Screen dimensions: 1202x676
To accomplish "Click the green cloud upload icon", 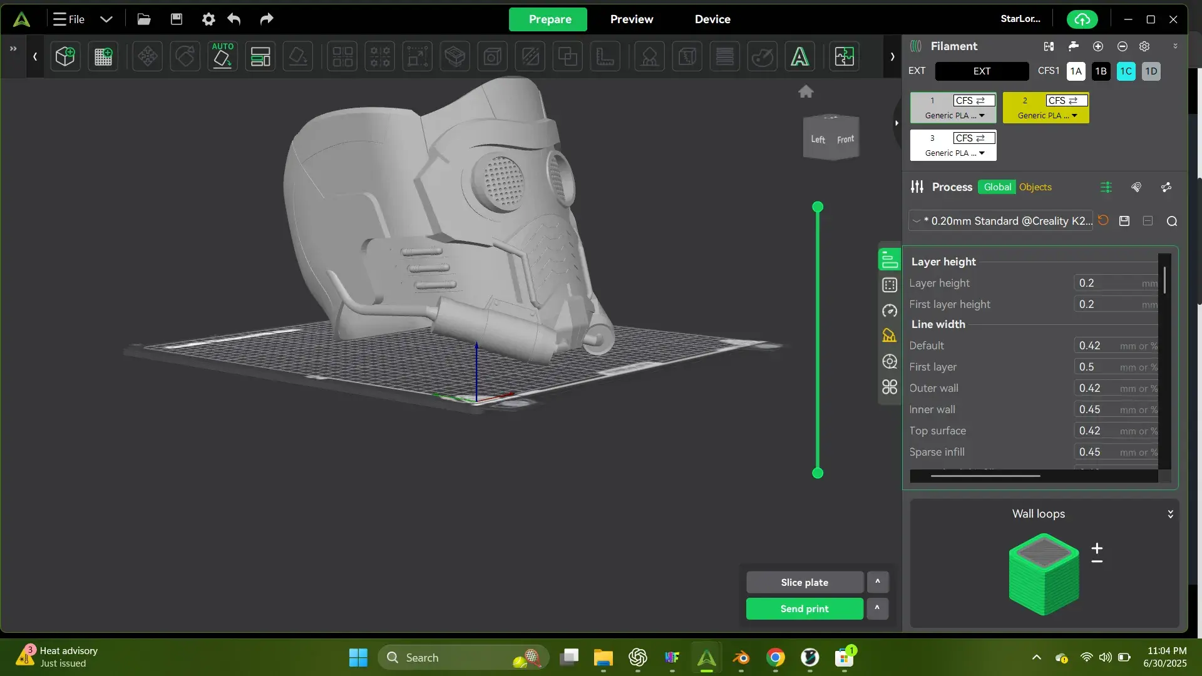I will click(x=1082, y=19).
